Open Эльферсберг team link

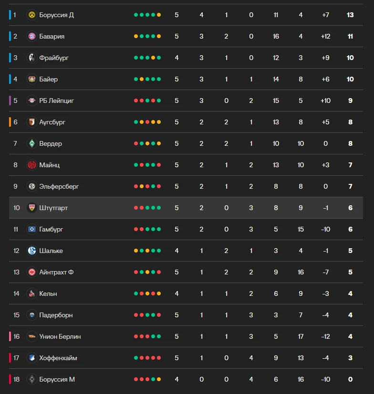pyautogui.click(x=59, y=186)
